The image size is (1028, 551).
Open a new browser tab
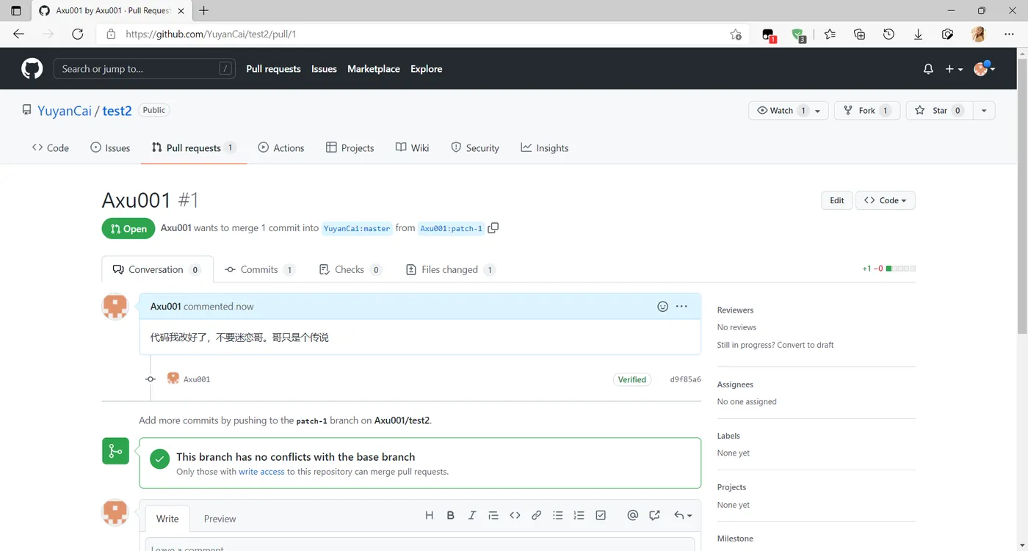point(204,11)
